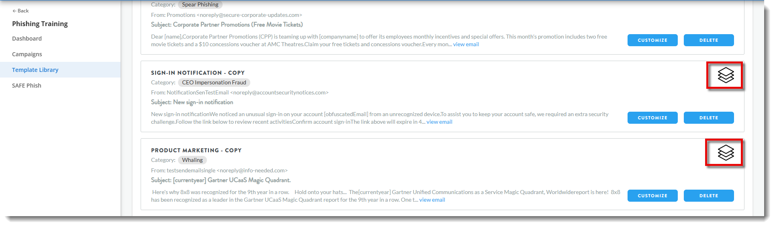
Task: Open the Campaigns section
Action: tap(27, 54)
